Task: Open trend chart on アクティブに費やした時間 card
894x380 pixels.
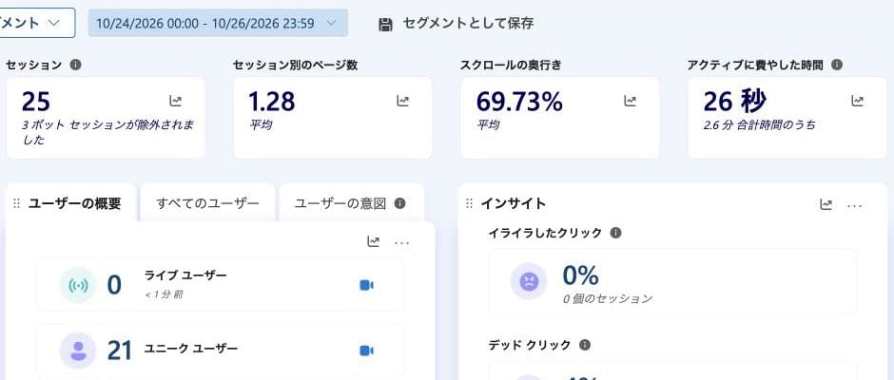Action: [x=858, y=102]
